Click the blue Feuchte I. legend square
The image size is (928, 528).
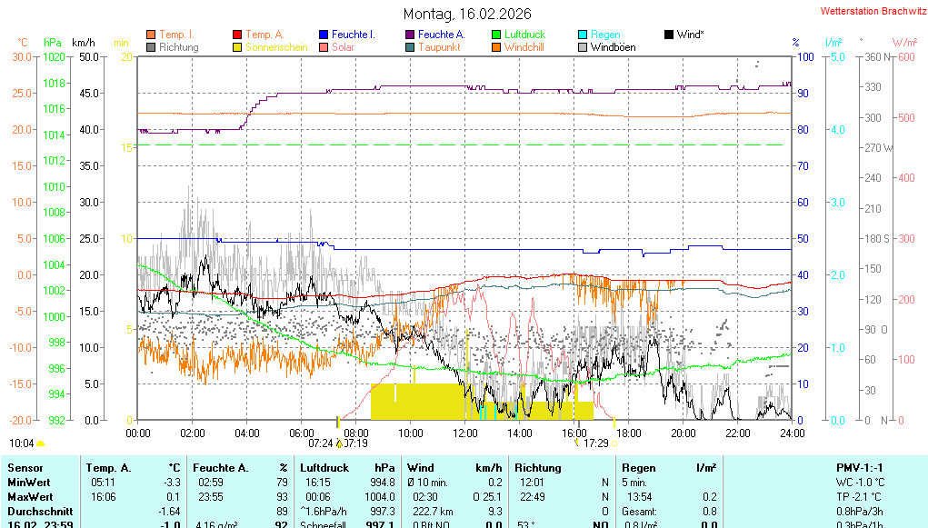tap(324, 35)
